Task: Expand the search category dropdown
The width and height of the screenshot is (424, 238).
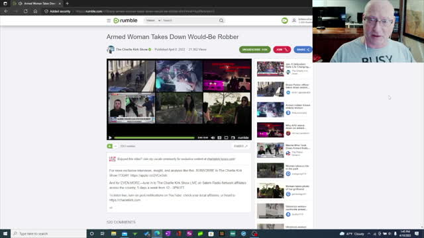Action: 153,20
